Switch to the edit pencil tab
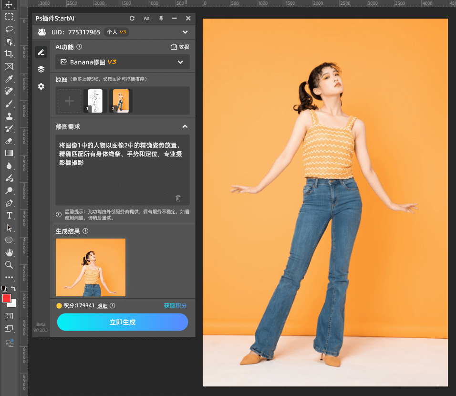This screenshot has height=396, width=456. coord(41,52)
